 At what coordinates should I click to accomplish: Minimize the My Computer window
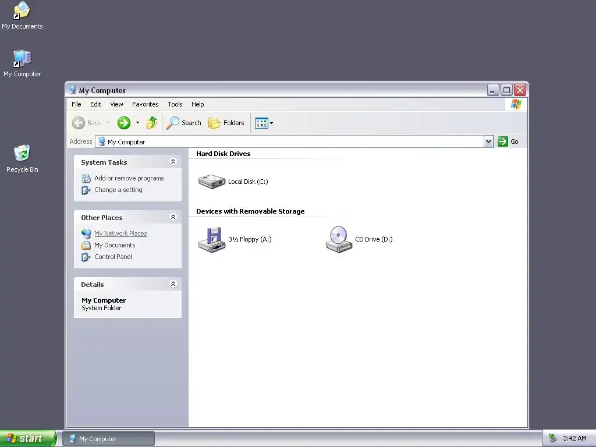493,90
